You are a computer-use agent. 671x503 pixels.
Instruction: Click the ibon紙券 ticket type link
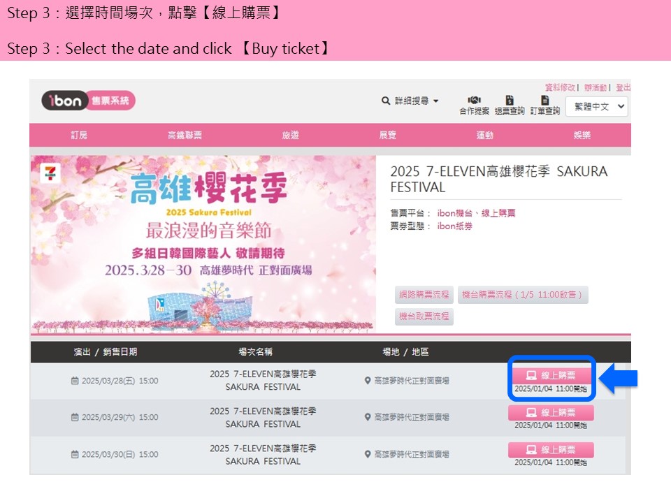click(454, 226)
